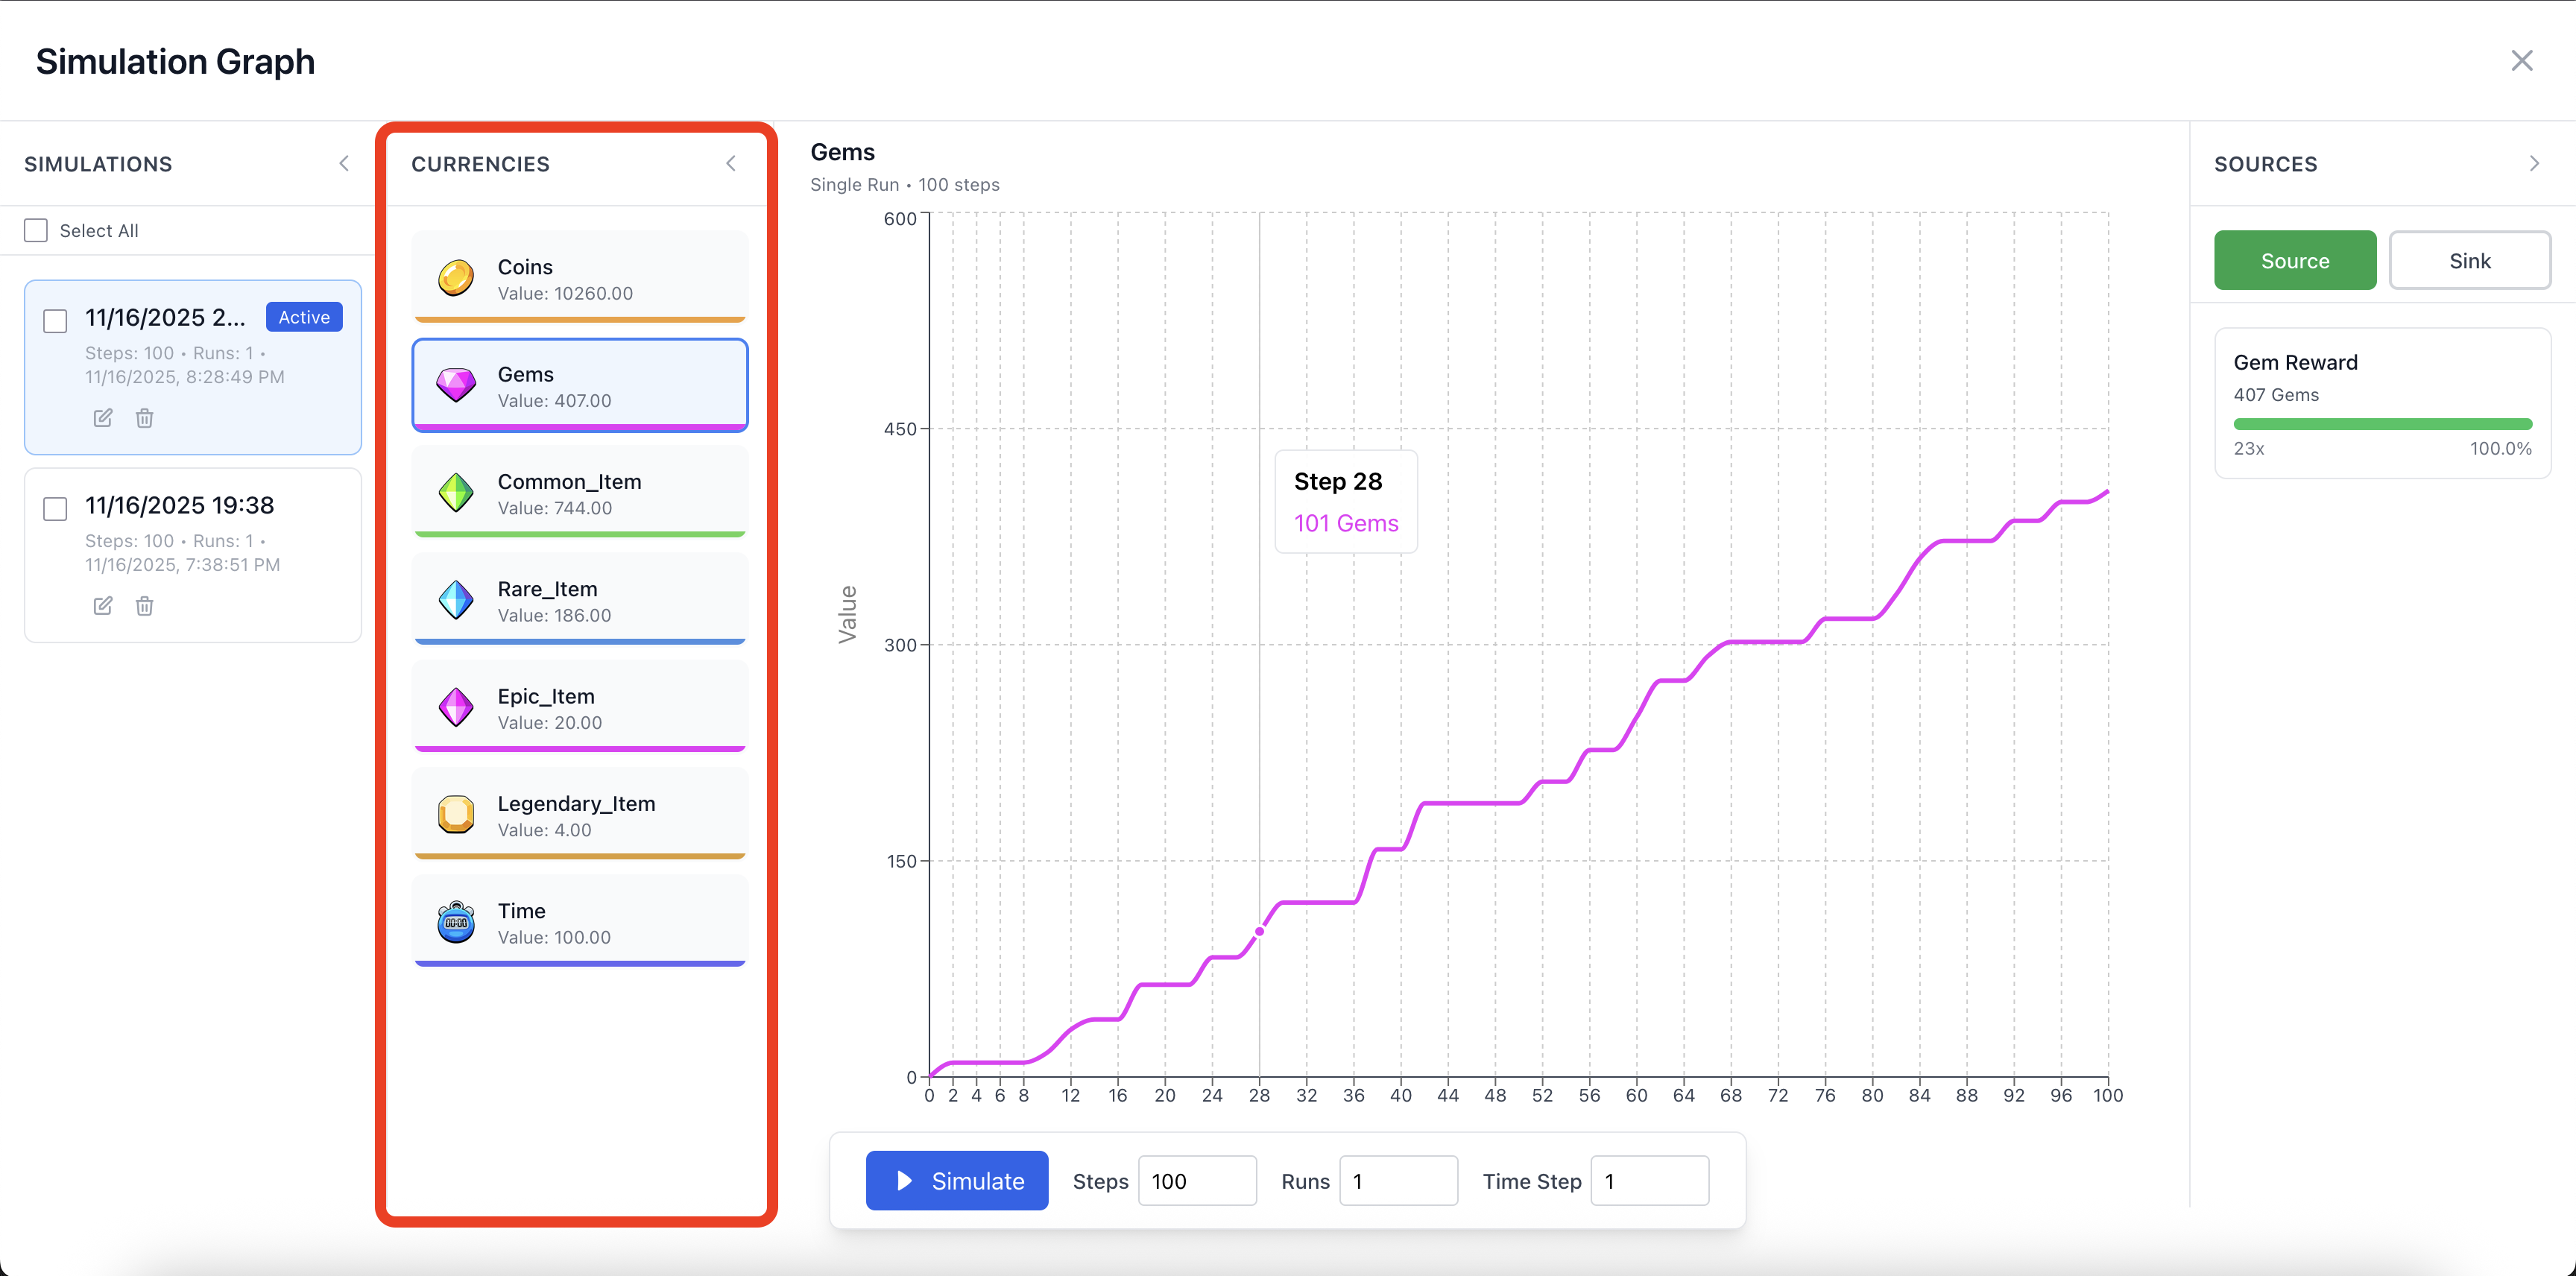Select the Coins currency icon
This screenshot has width=2576, height=1276.
[x=456, y=278]
